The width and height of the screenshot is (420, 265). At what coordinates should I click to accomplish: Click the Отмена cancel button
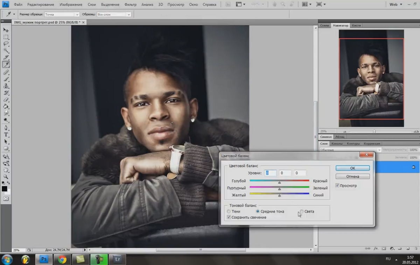(x=352, y=176)
